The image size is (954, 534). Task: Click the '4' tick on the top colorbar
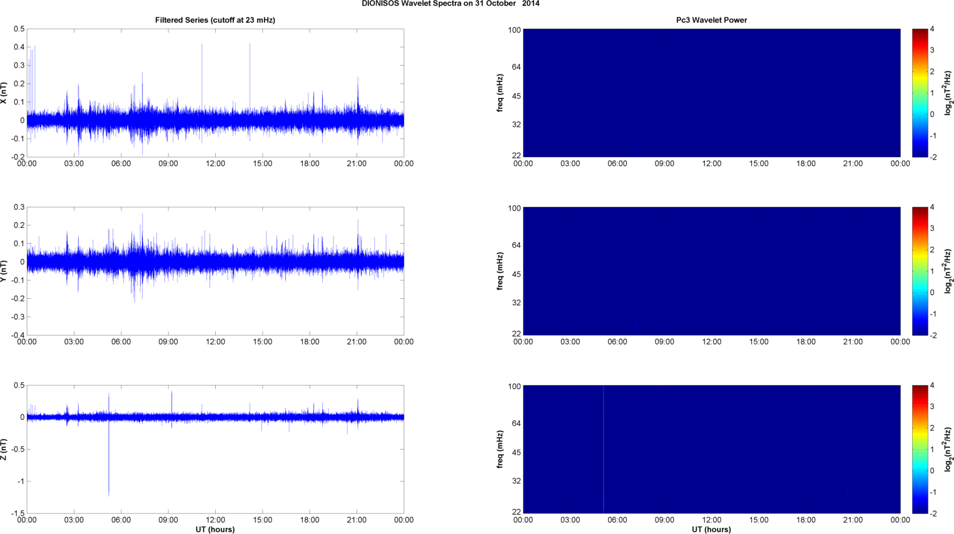point(932,29)
